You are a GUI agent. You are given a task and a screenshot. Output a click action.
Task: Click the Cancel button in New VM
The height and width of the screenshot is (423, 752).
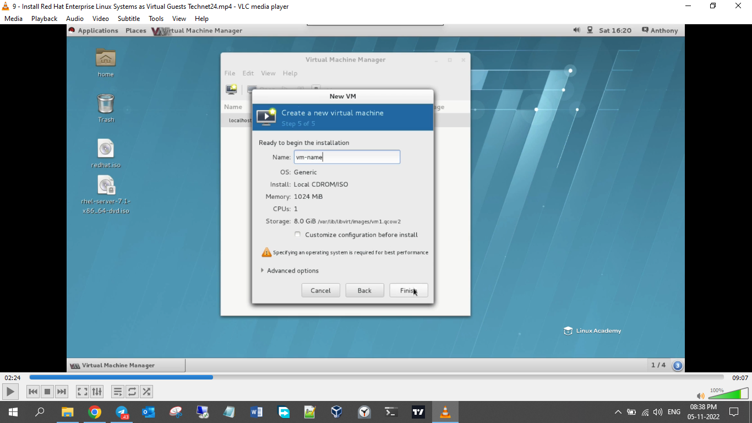pos(320,290)
